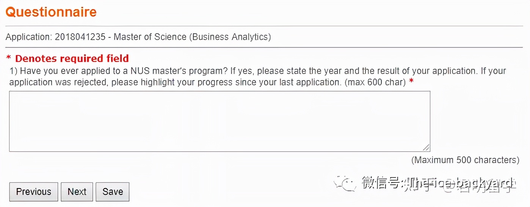
Task: Click the orange Questionnaire heading
Action: click(51, 12)
